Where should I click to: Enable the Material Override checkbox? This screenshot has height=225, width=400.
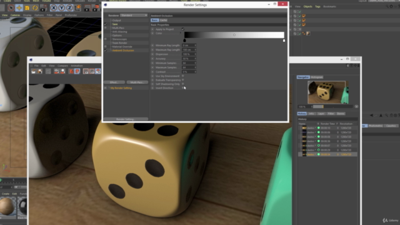(x=106, y=47)
